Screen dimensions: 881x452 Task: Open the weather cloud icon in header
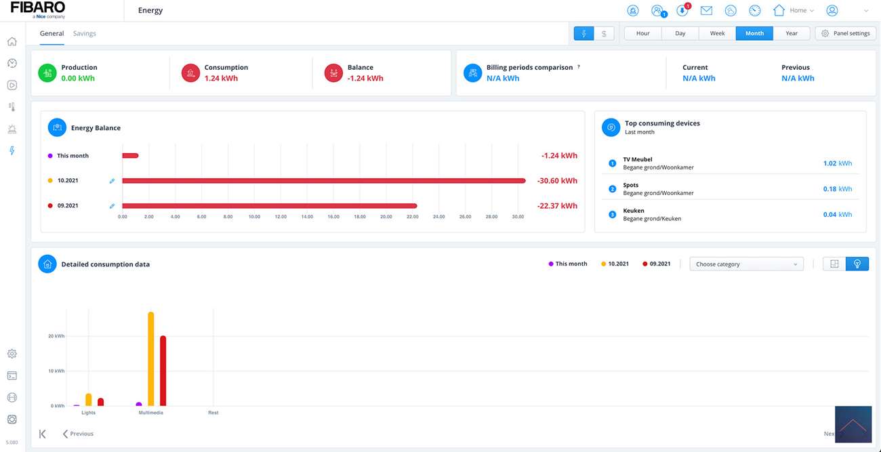(731, 11)
